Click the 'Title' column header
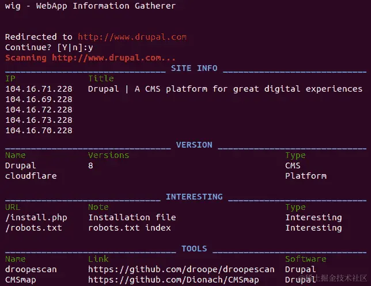Image resolution: width=371 pixels, height=286 pixels. tap(101, 78)
